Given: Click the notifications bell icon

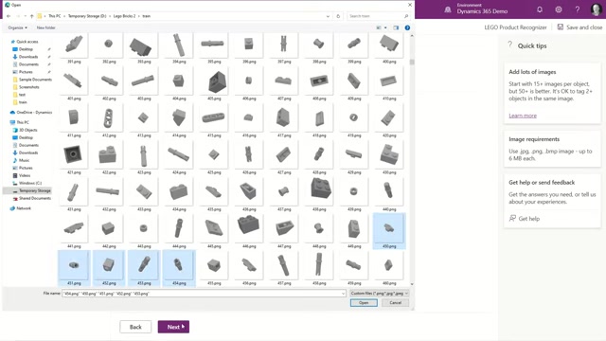Looking at the screenshot, I should click(540, 9).
